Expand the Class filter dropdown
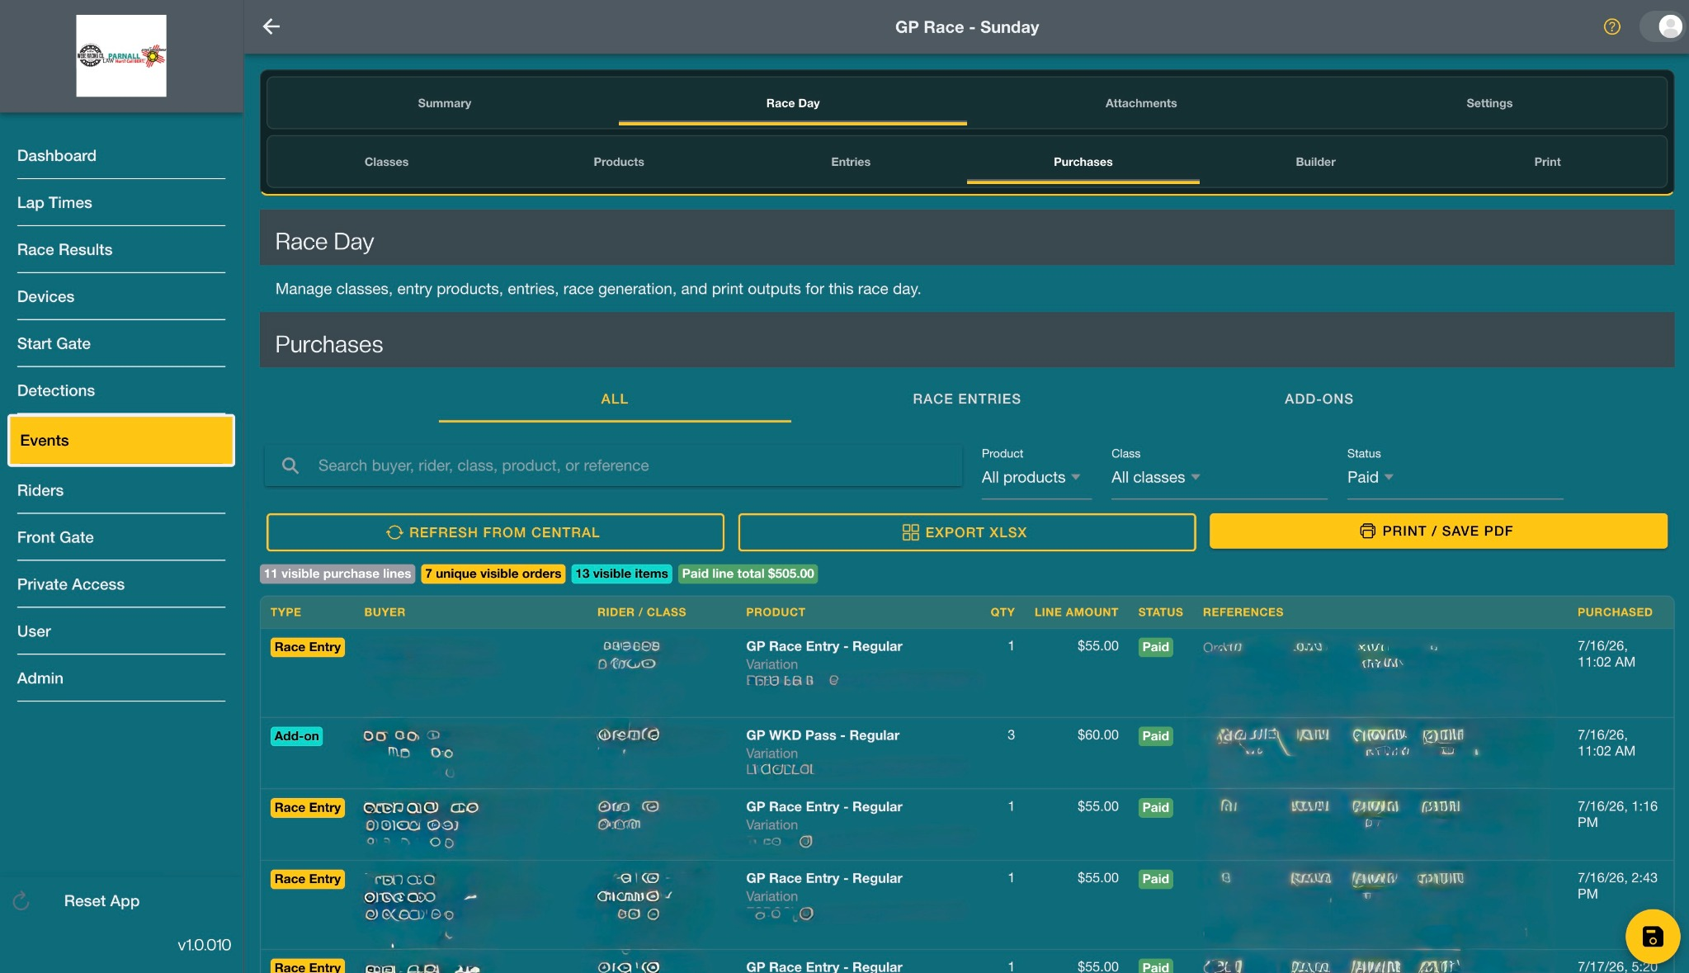The height and width of the screenshot is (973, 1689). coord(1219,477)
